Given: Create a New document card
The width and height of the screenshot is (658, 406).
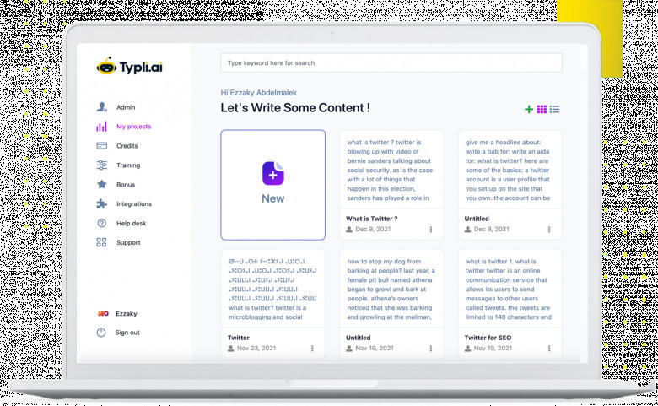Looking at the screenshot, I should (x=272, y=185).
